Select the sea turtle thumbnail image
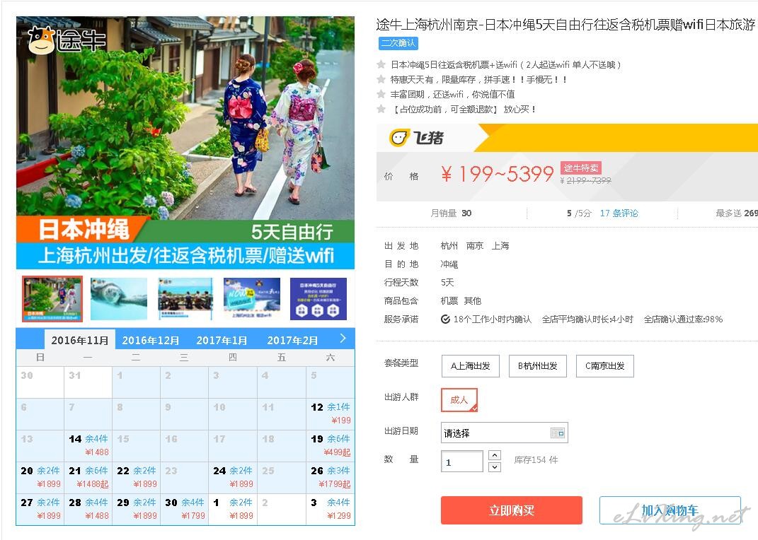The height and width of the screenshot is (540, 758). (118, 299)
